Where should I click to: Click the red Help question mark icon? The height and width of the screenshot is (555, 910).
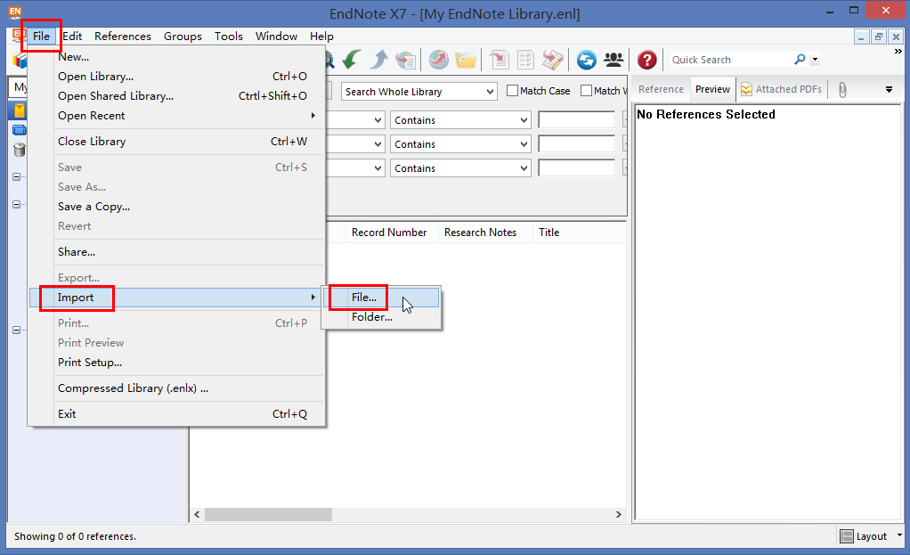click(647, 59)
